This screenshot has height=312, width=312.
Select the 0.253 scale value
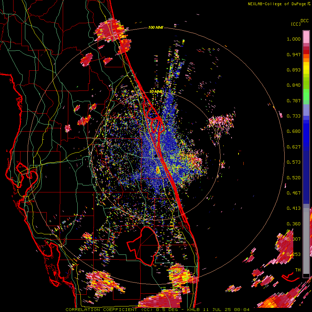pos(294,254)
